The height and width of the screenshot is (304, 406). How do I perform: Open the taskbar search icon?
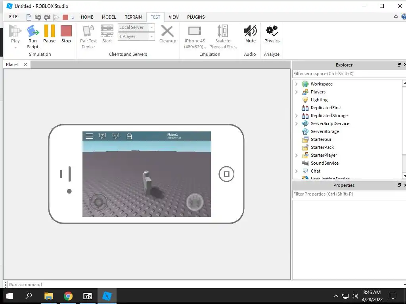29,296
